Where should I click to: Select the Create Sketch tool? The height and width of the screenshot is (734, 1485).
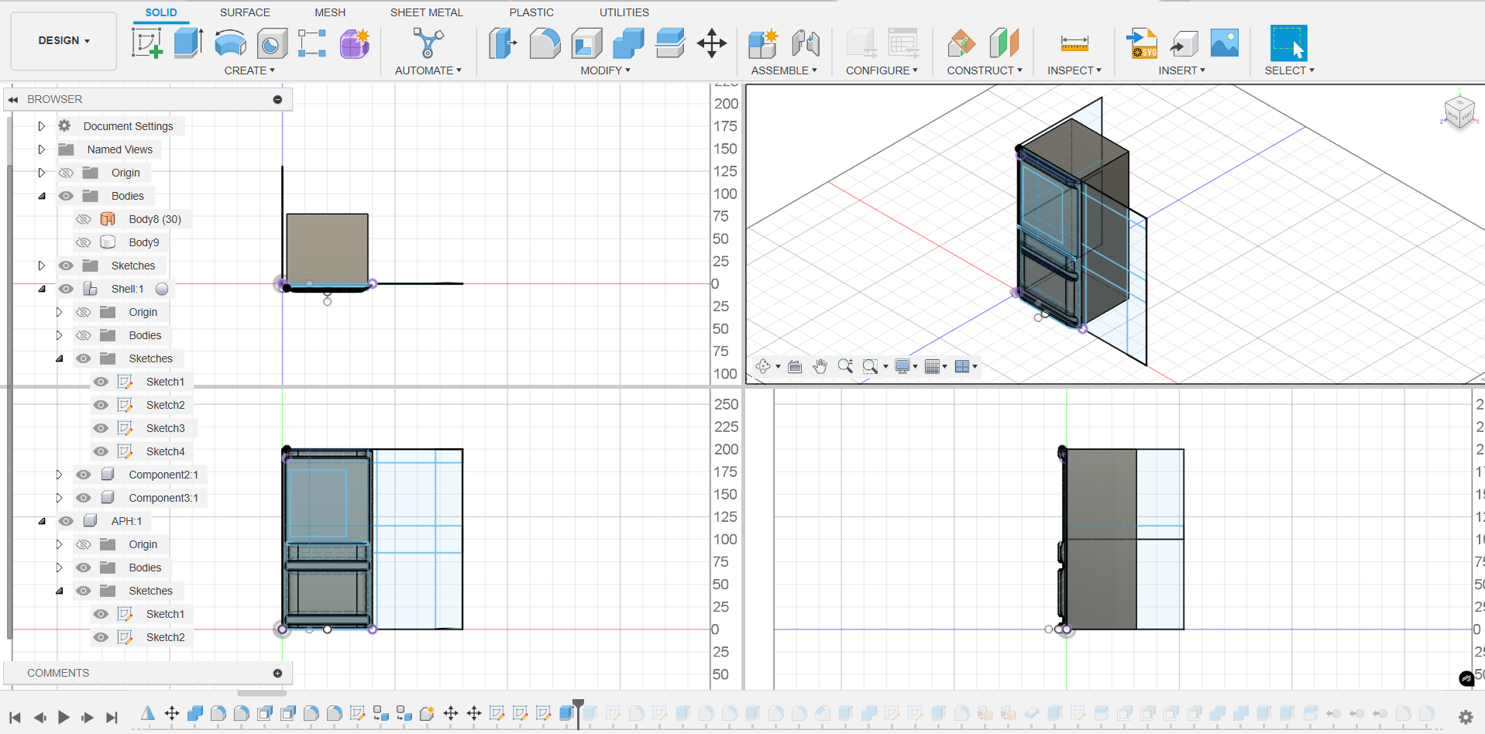point(147,43)
